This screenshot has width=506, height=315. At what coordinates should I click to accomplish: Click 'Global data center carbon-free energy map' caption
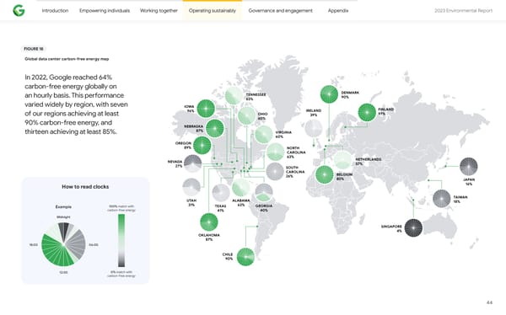tap(67, 59)
